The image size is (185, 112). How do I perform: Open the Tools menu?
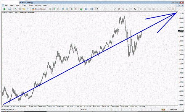click(31, 5)
